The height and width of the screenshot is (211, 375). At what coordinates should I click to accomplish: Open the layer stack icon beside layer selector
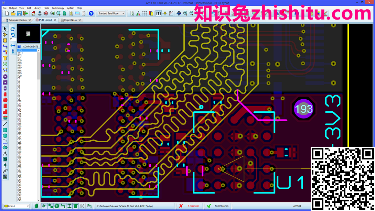[36, 206]
